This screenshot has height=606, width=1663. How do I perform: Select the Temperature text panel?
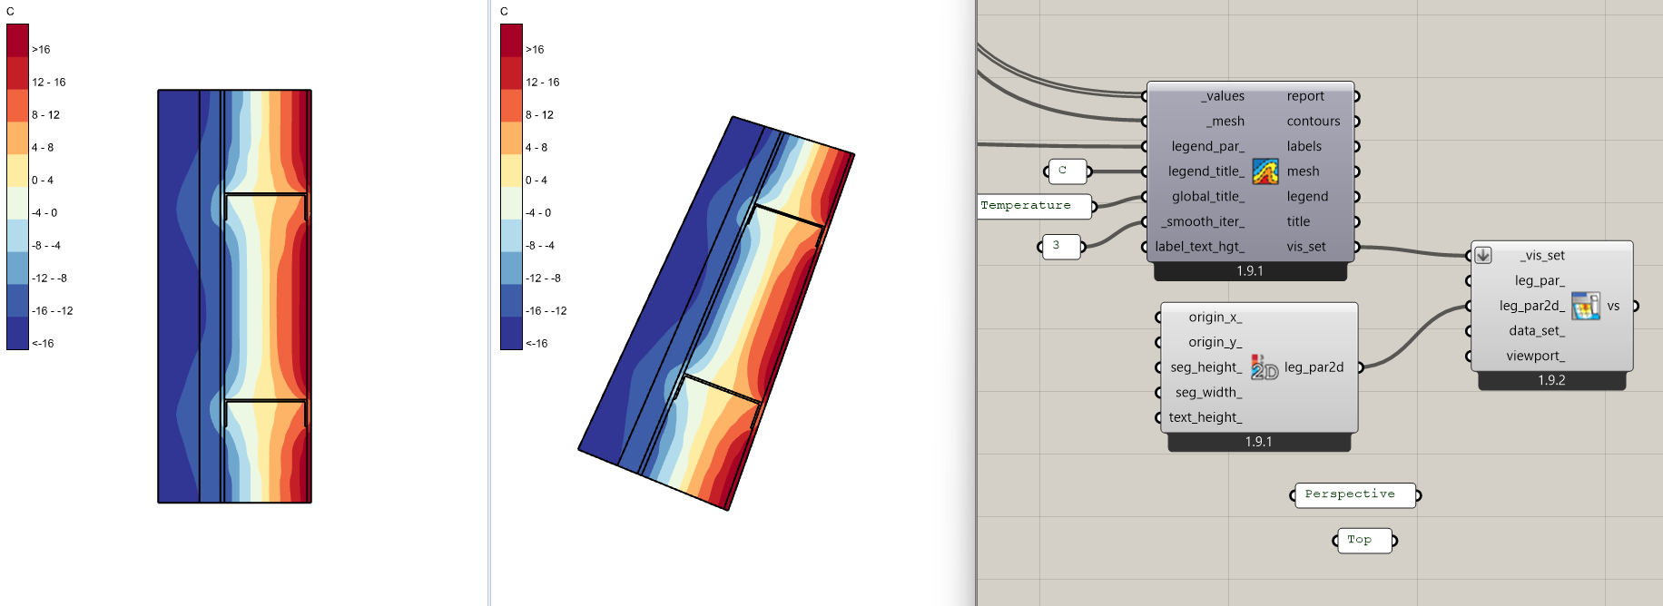point(1034,206)
